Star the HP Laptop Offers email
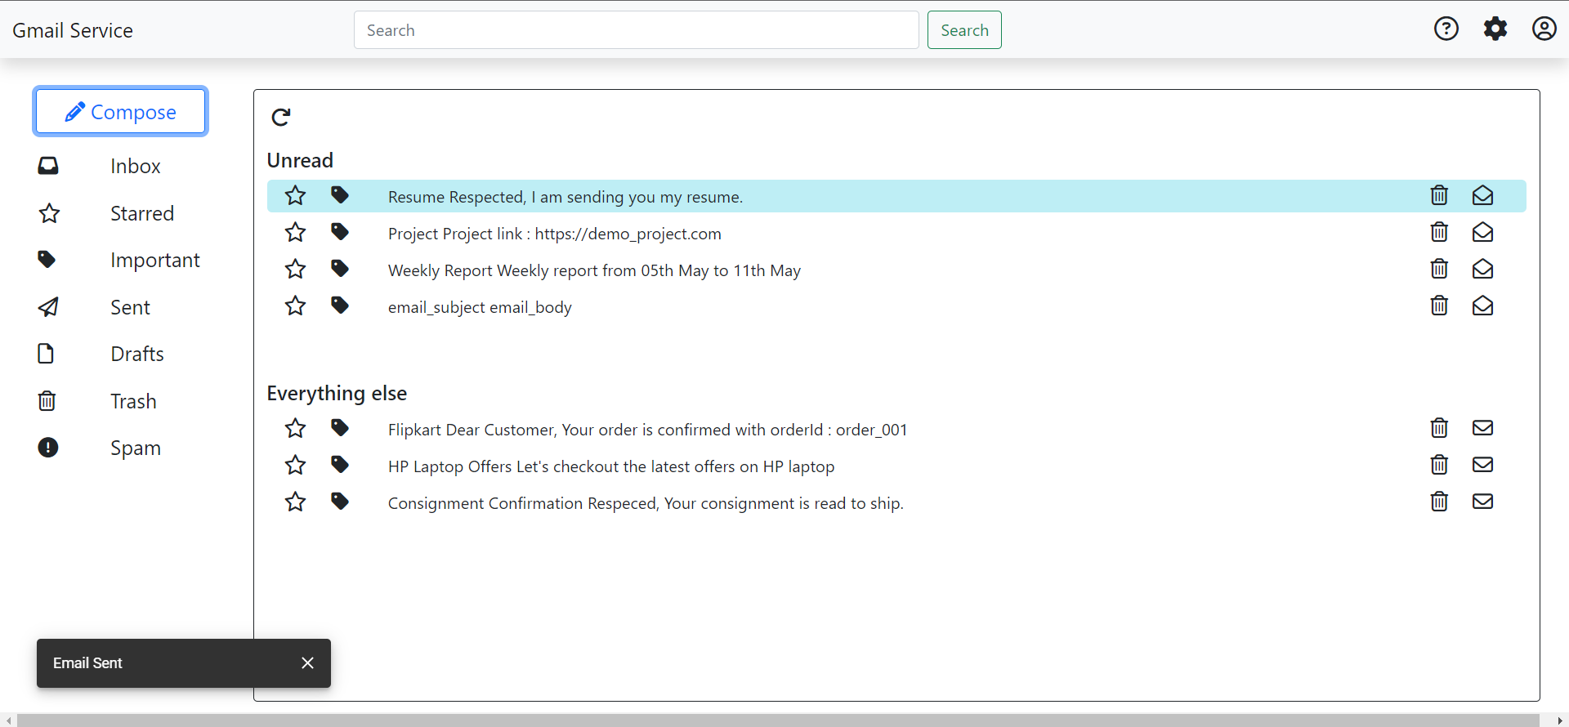Viewport: 1569px width, 727px height. coord(295,466)
